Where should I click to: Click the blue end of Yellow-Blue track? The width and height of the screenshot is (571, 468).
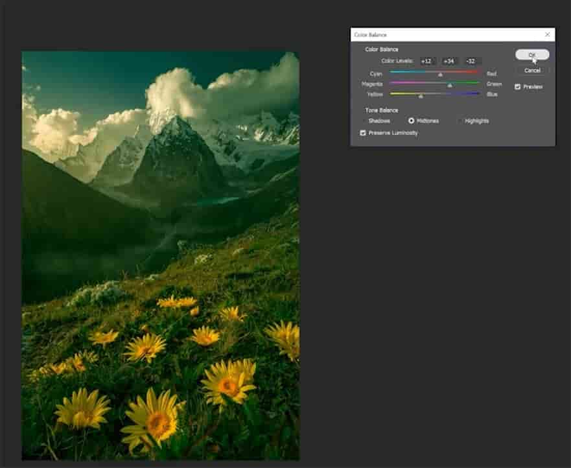point(477,93)
